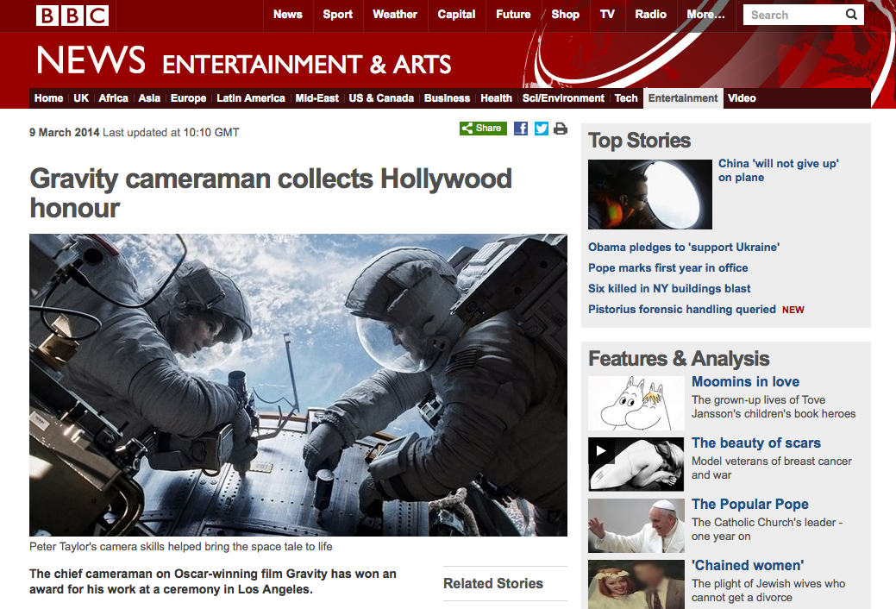Click the search magnifier icon
Viewport: 896px width, 609px height.
click(x=851, y=15)
